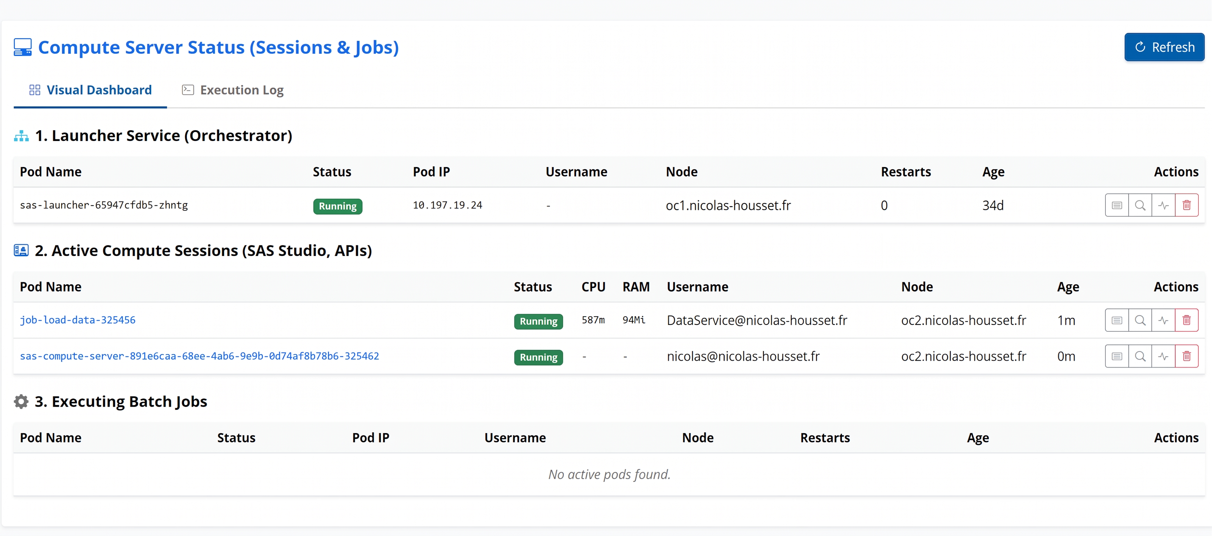Open activity pulse icon for sas-launcher pod

(1163, 205)
